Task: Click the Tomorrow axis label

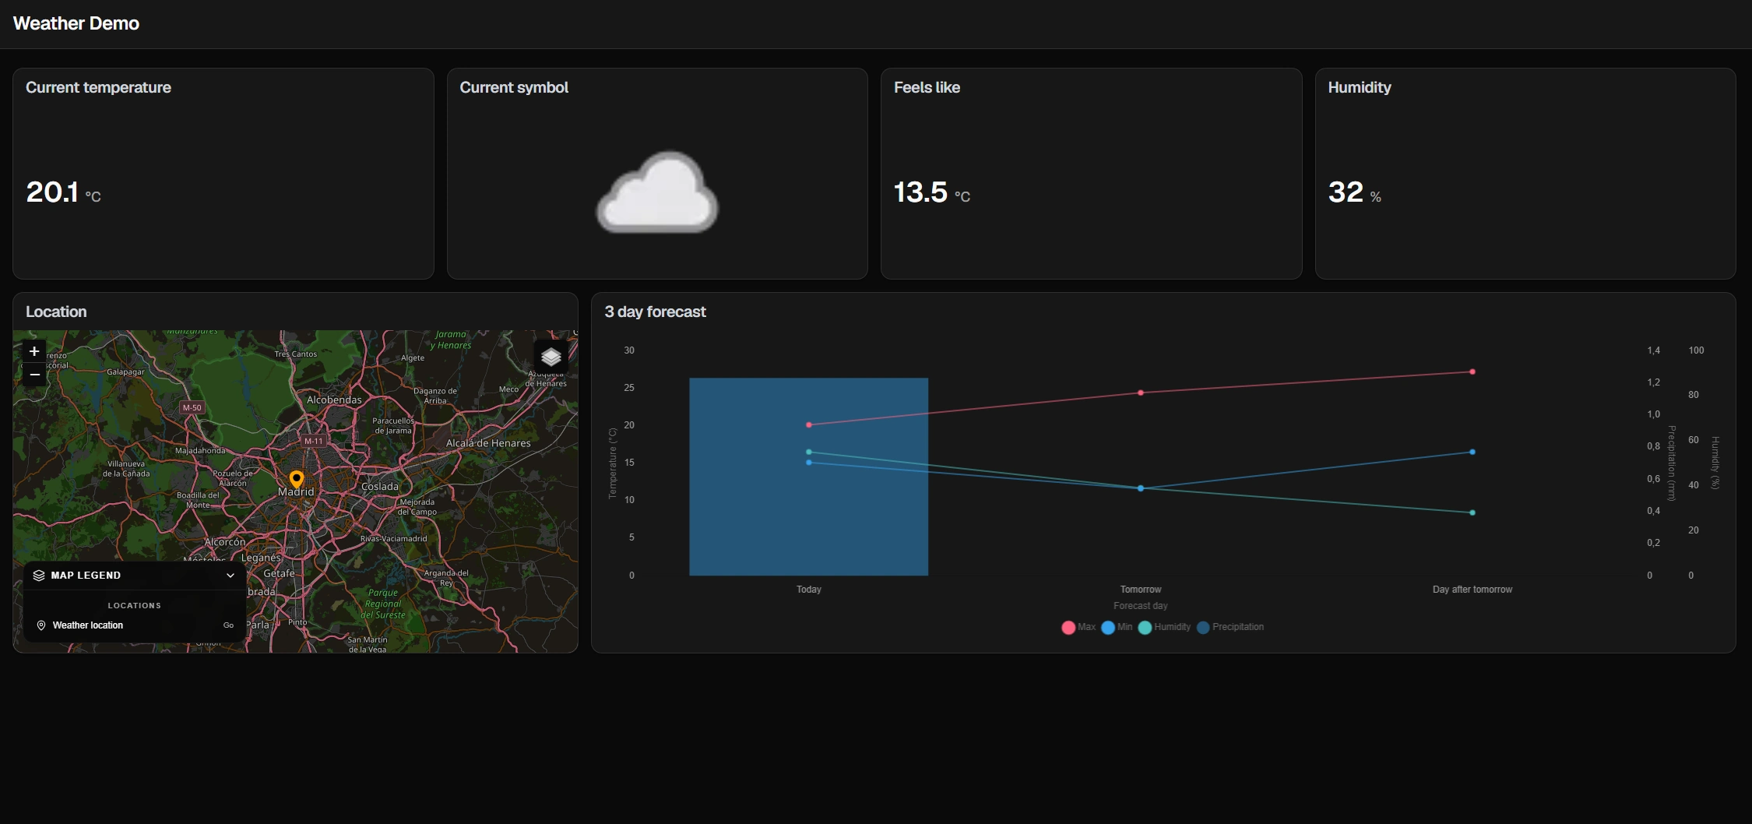Action: (1141, 590)
